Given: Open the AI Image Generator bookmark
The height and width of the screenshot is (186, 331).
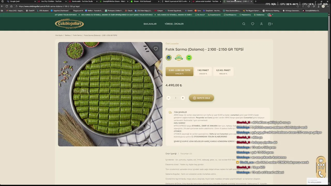Looking at the screenshot, I should [x=291, y=11].
